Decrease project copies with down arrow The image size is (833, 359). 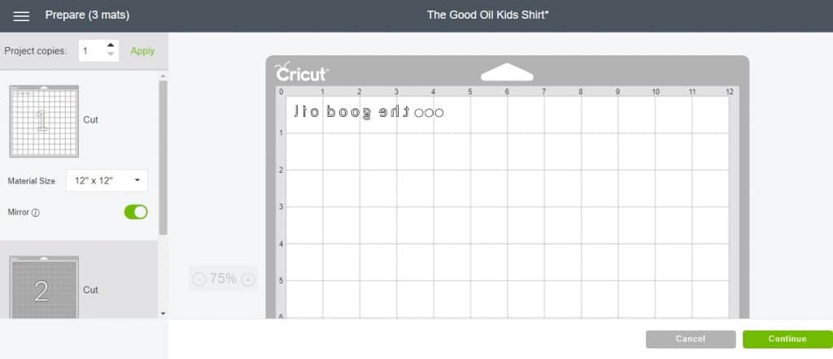tap(110, 54)
